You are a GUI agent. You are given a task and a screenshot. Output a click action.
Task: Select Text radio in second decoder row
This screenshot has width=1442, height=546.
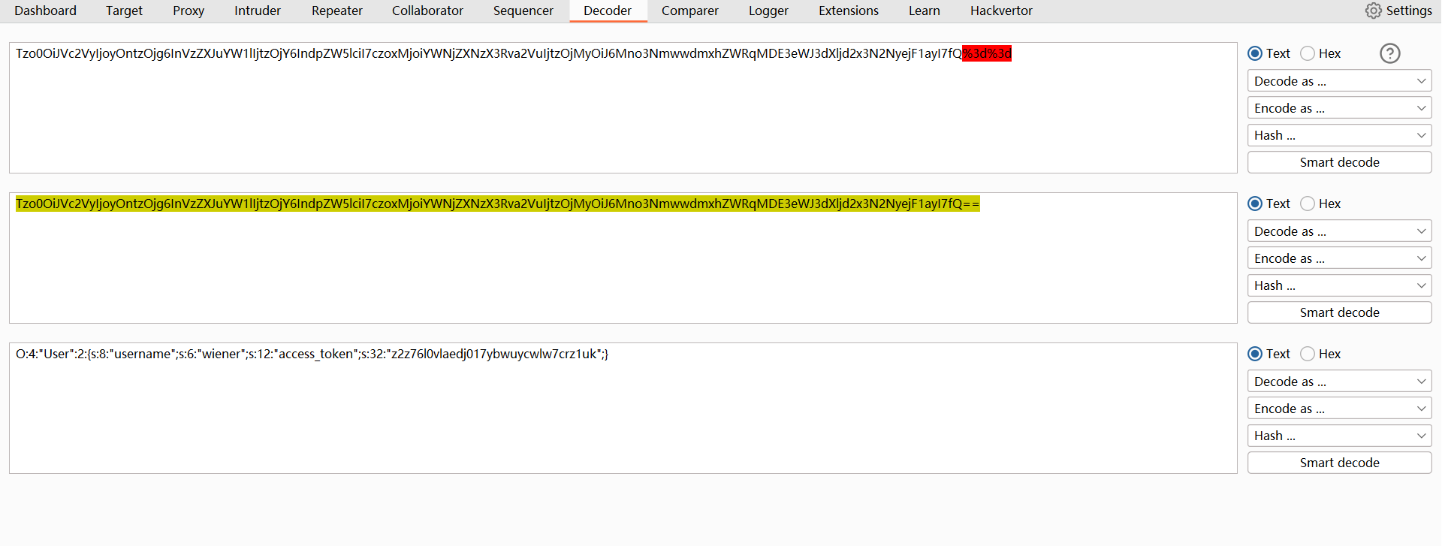(x=1255, y=204)
